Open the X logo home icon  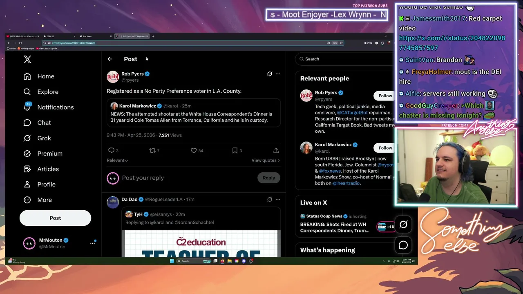tap(27, 60)
